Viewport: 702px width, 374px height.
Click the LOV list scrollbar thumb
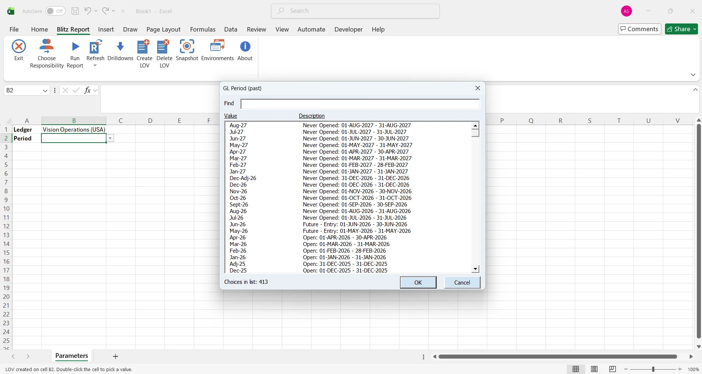pos(476,133)
